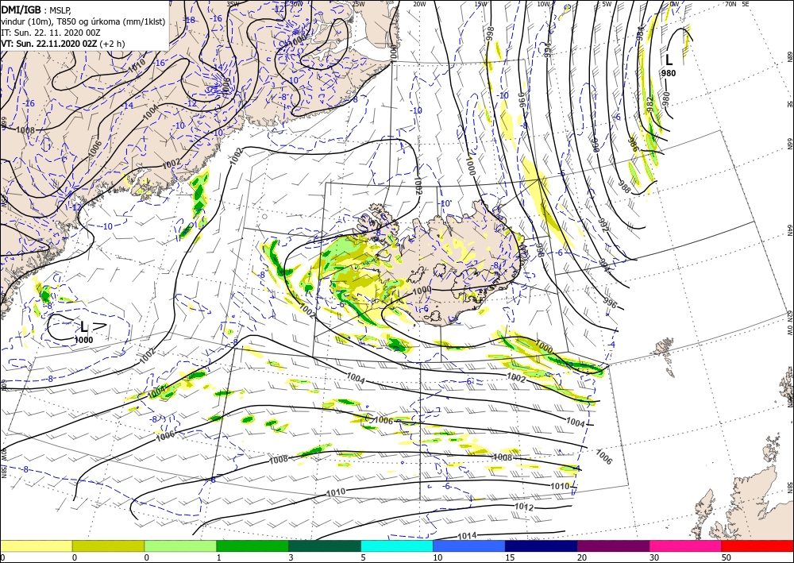Screen dimensions: 794x563
Task: Click the L marker labeled 1000 near Greenland
Action: tap(83, 326)
